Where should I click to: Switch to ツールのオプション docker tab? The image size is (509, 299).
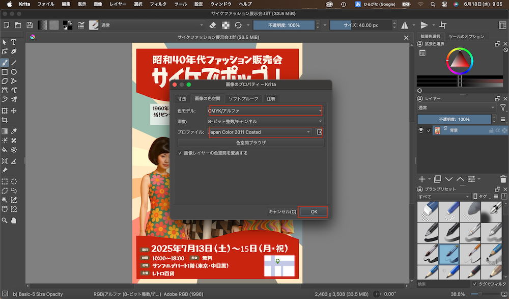click(466, 36)
